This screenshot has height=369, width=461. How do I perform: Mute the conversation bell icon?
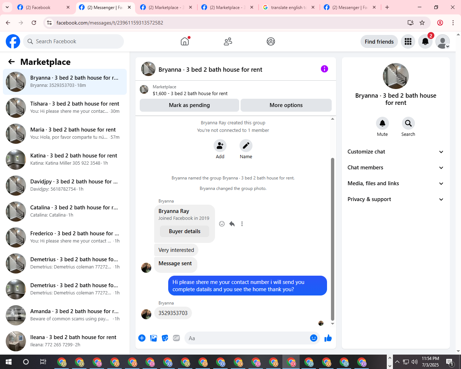pos(382,123)
